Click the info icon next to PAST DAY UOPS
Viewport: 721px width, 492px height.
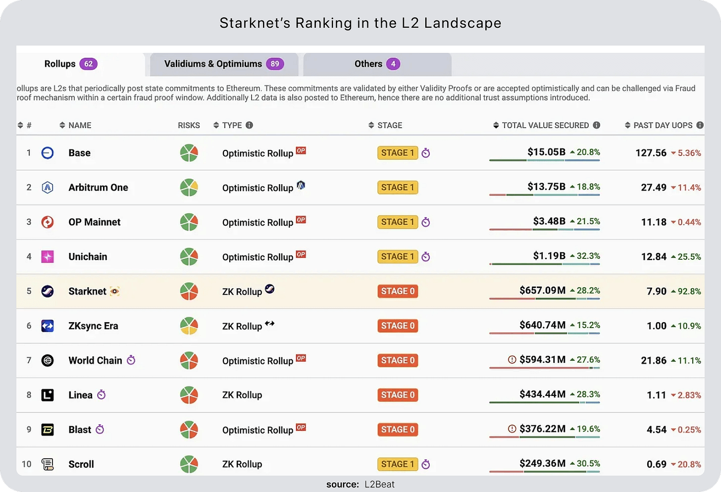[700, 125]
